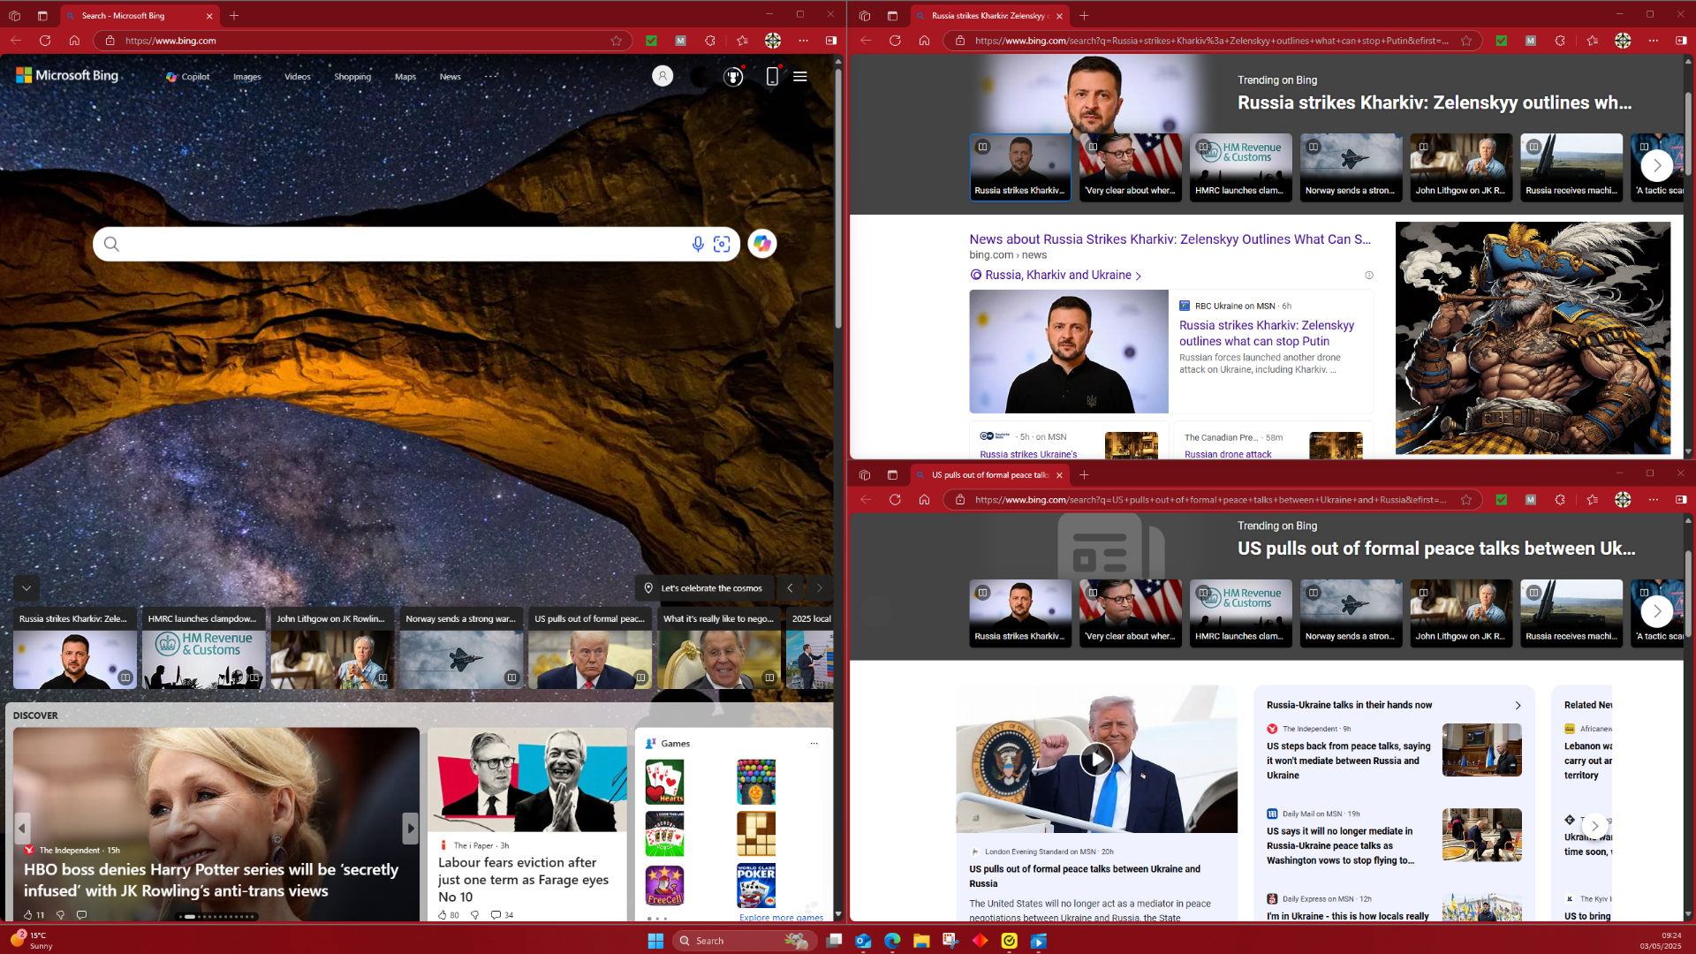Open Task View on the taskbar
Viewport: 1696px width, 954px height.
[x=834, y=941]
